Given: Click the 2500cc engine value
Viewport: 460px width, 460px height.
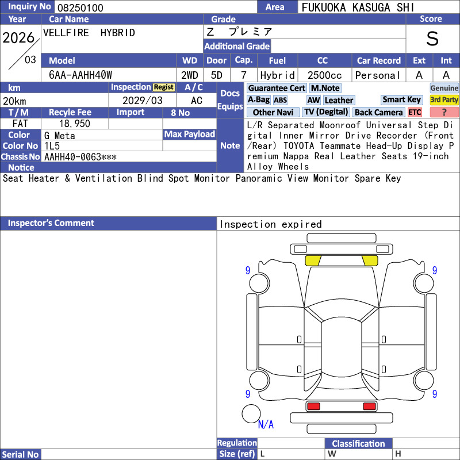Looking at the screenshot, I should point(324,75).
